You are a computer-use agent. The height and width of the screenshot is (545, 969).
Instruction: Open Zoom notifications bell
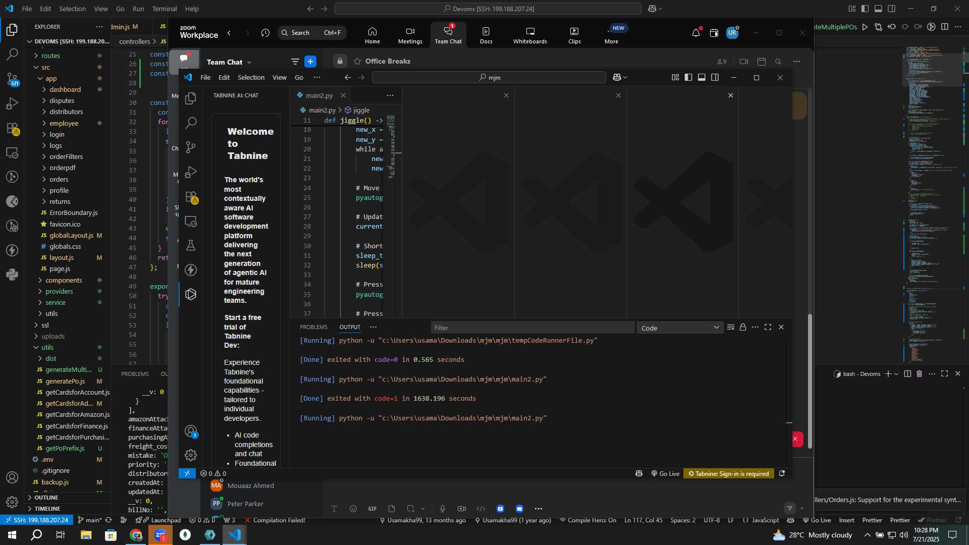click(696, 33)
